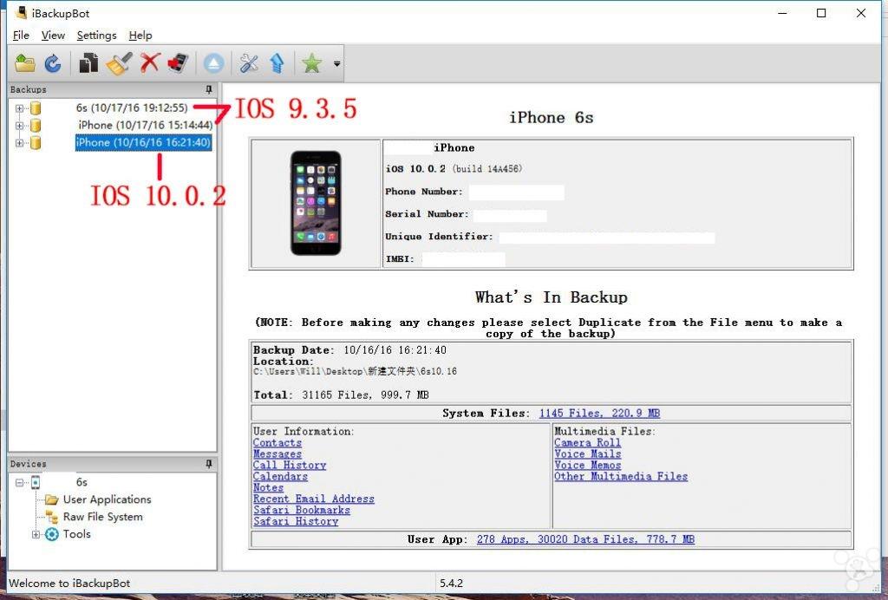
Task: Open the View menu
Action: 53,35
